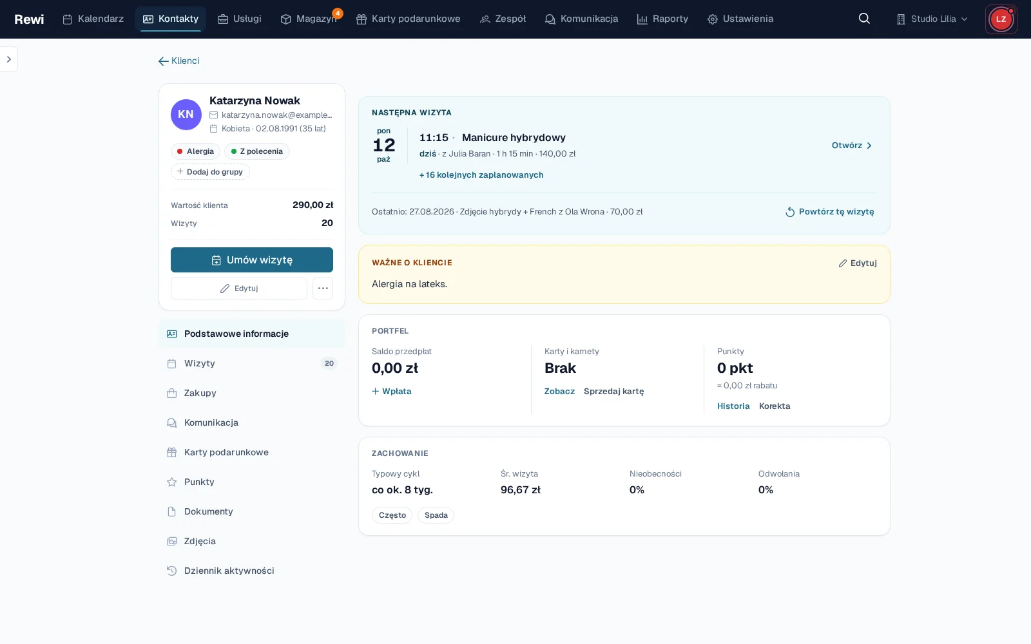The height and width of the screenshot is (644, 1031).
Task: Click Dodaj do grupy chip
Action: 210,172
